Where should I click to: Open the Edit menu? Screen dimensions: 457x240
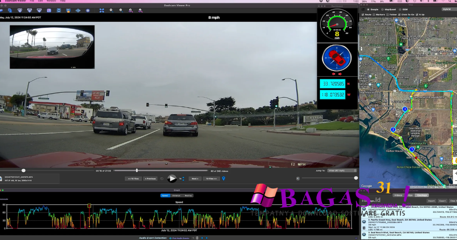pyautogui.click(x=40, y=1)
